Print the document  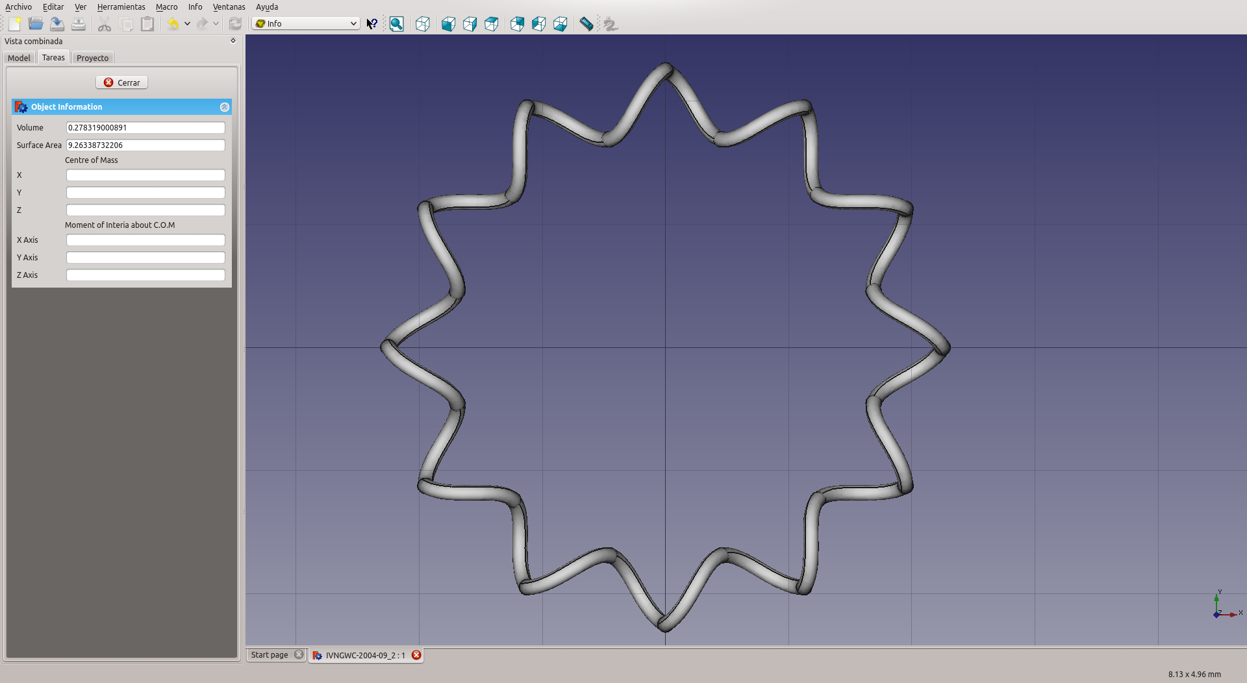tap(79, 24)
